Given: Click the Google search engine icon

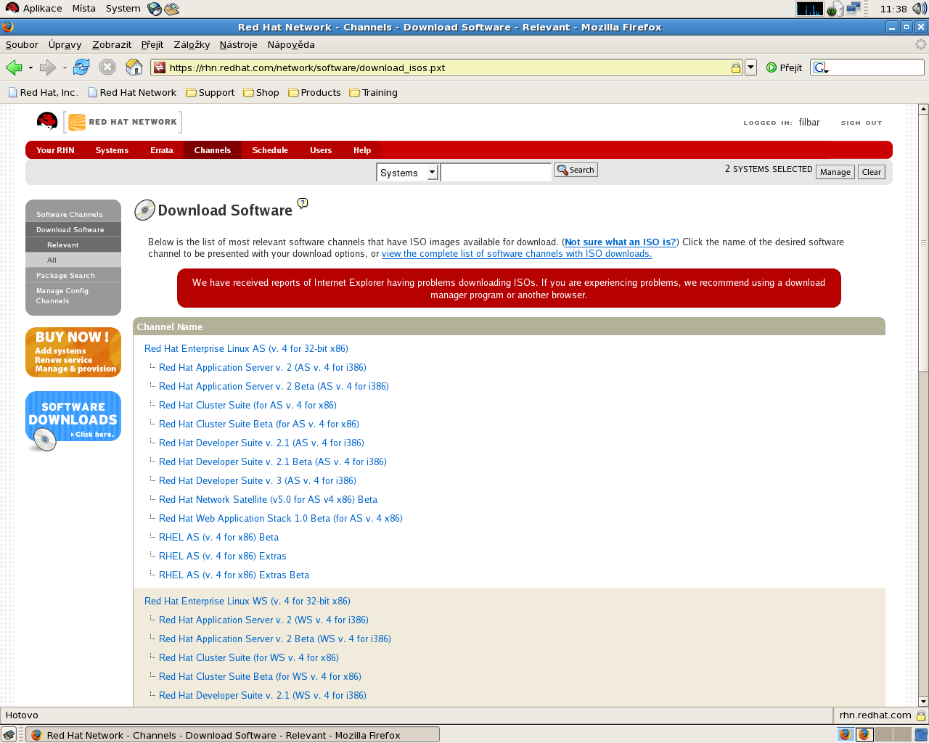Looking at the screenshot, I should click(821, 67).
